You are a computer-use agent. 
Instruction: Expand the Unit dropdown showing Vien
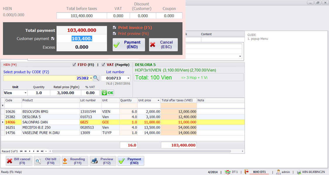pos(25,93)
